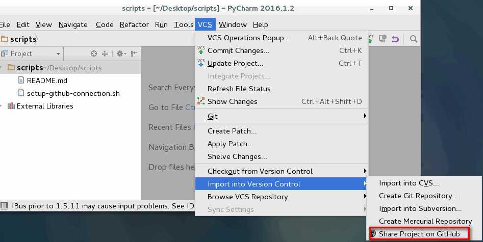
Task: Open the View menu
Action: 43,24
